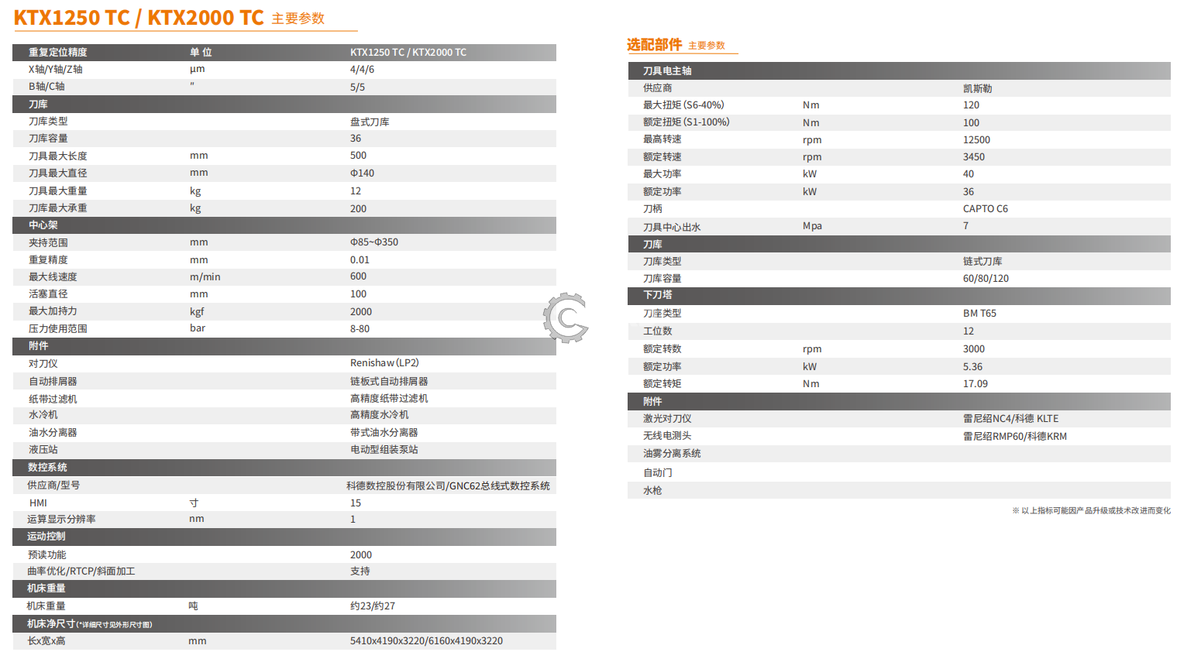Click the "支持" value

(x=360, y=571)
